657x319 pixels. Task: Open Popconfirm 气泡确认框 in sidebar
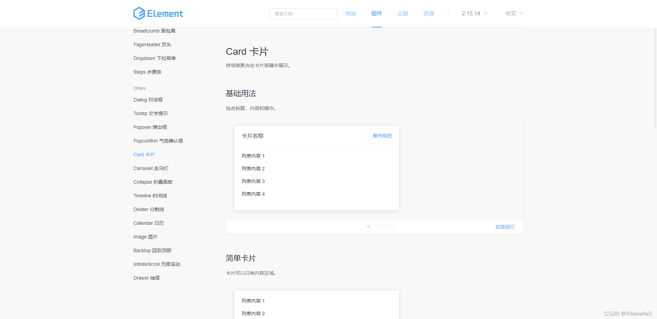158,141
